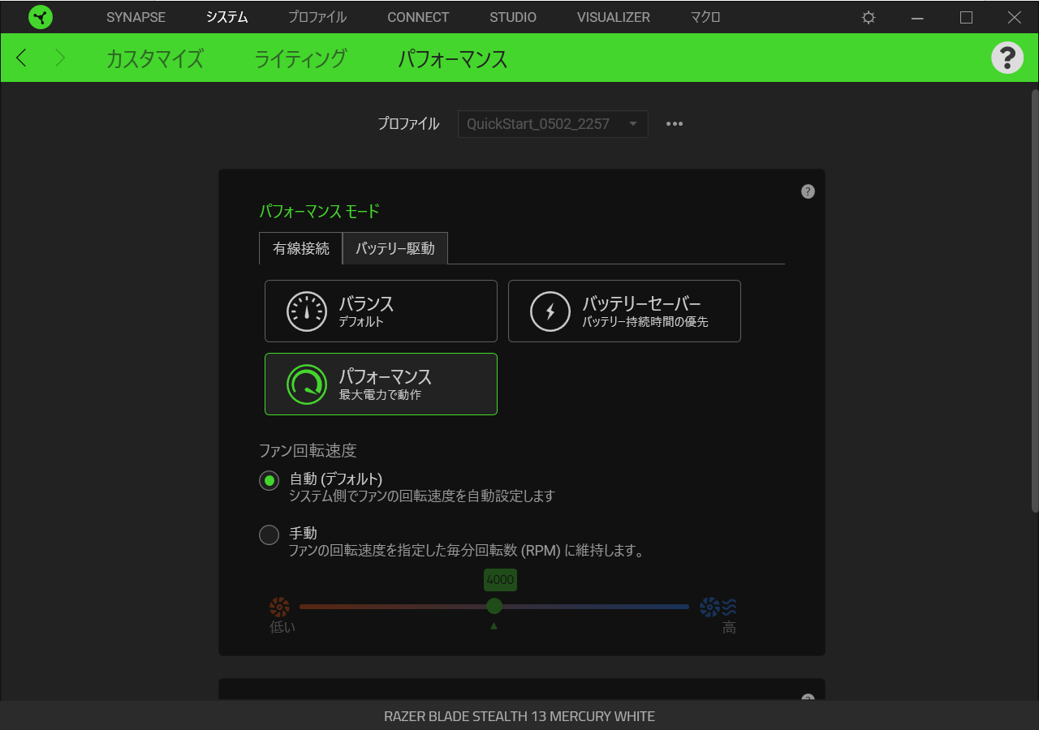
Task: Open the マクロ menu
Action: 705,17
